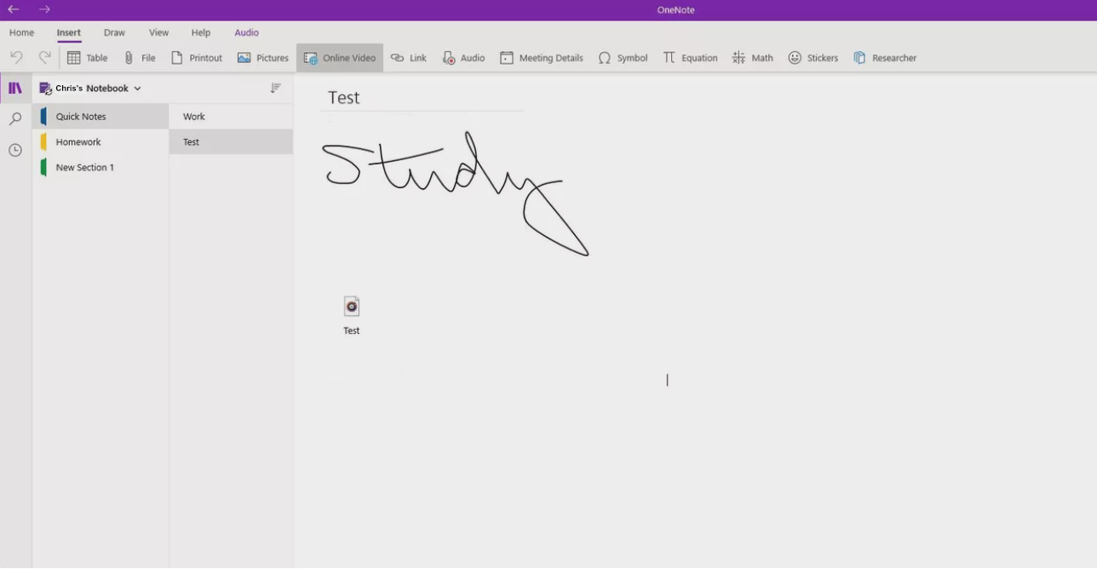Open search in the sidebar
The image size is (1097, 569).
coord(14,118)
